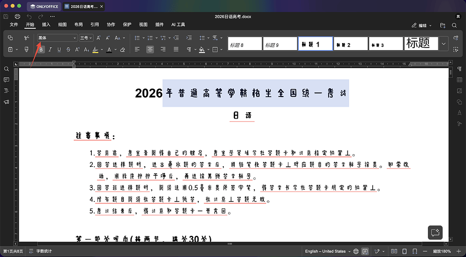Toggle Strikethrough formatting
The width and height of the screenshot is (466, 257).
[68, 50]
